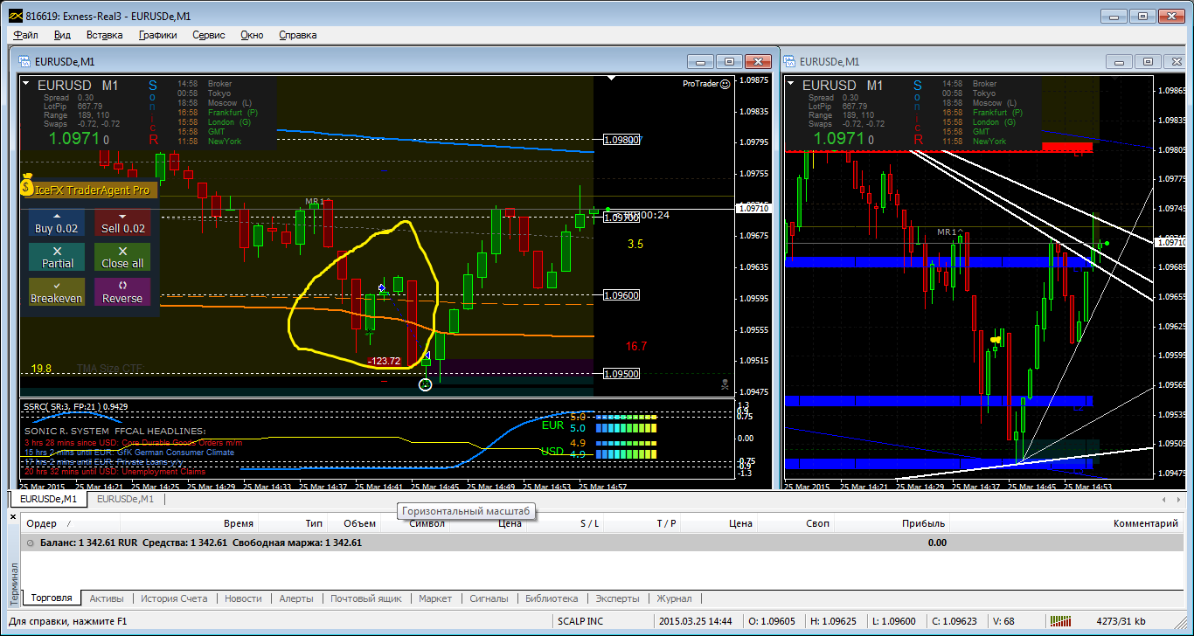Open the Эксперты tab
Viewport: 1194px width, 636px height.
(618, 598)
